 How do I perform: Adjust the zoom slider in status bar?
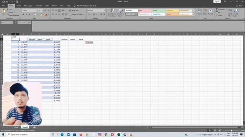point(231,131)
